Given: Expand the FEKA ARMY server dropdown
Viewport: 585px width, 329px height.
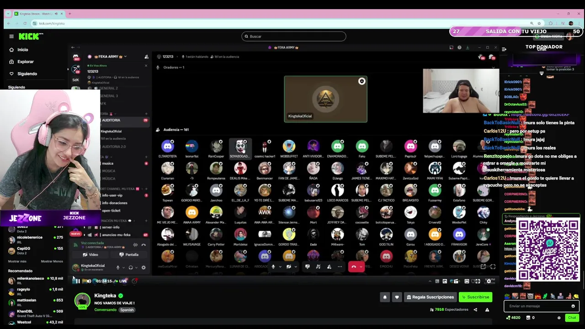Looking at the screenshot, I should pos(125,57).
